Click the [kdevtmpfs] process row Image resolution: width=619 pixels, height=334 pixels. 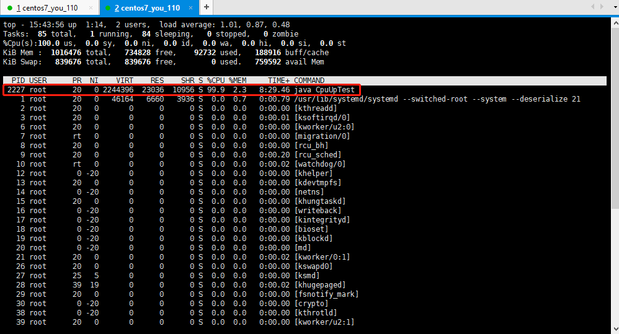179,183
